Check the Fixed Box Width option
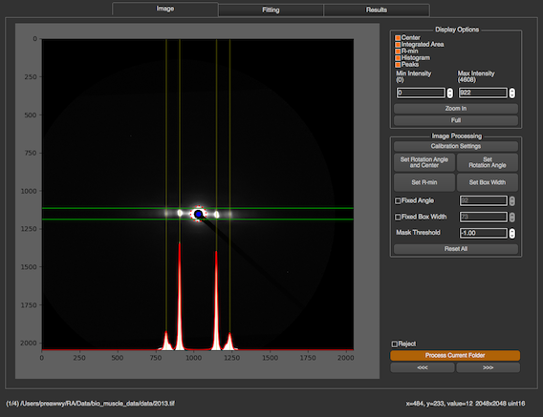The width and height of the screenshot is (543, 417). (x=398, y=217)
